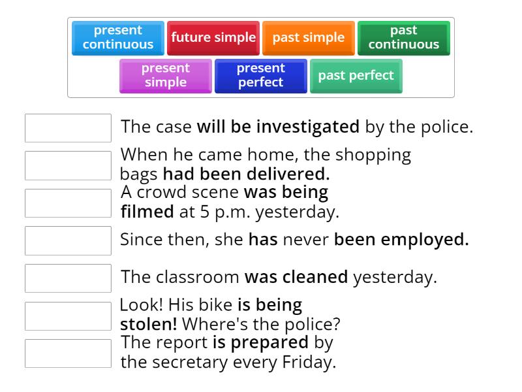Click answer box for 'was cleaned yesterday'
Screen dimensions: 522x392
click(69, 278)
